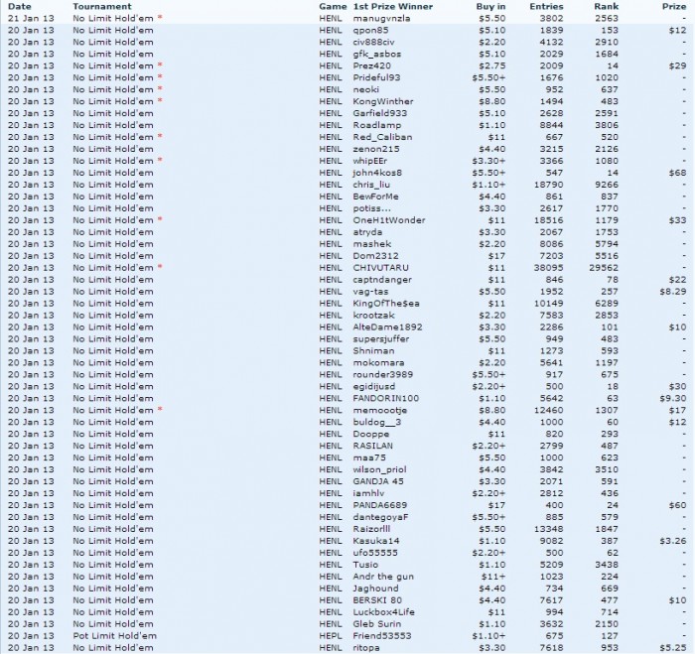
Task: Click the Date column header
Action: click(x=20, y=6)
